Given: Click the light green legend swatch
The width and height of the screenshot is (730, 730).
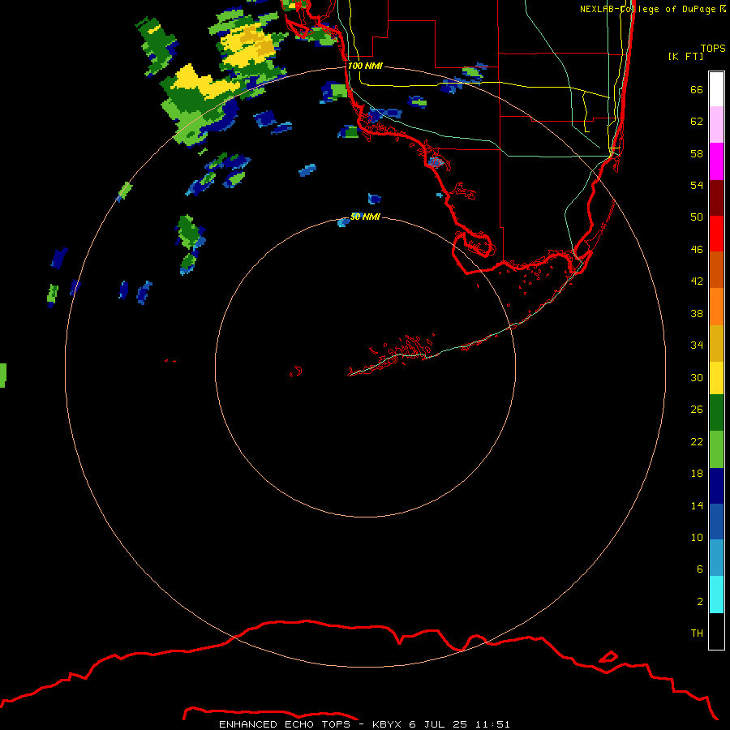Looking at the screenshot, I should click(716, 449).
